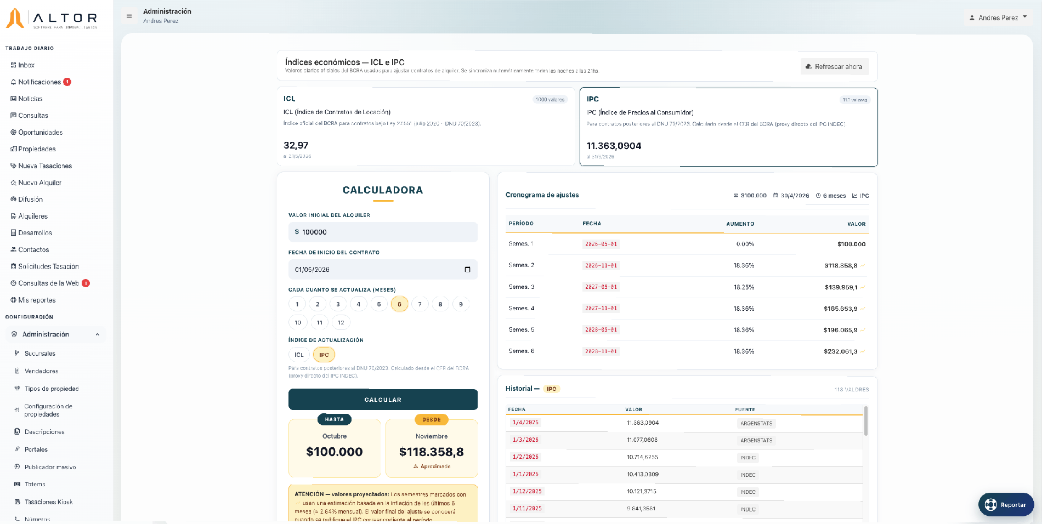Open Propiedades building icon
This screenshot has height=524, width=1042.
pos(13,149)
